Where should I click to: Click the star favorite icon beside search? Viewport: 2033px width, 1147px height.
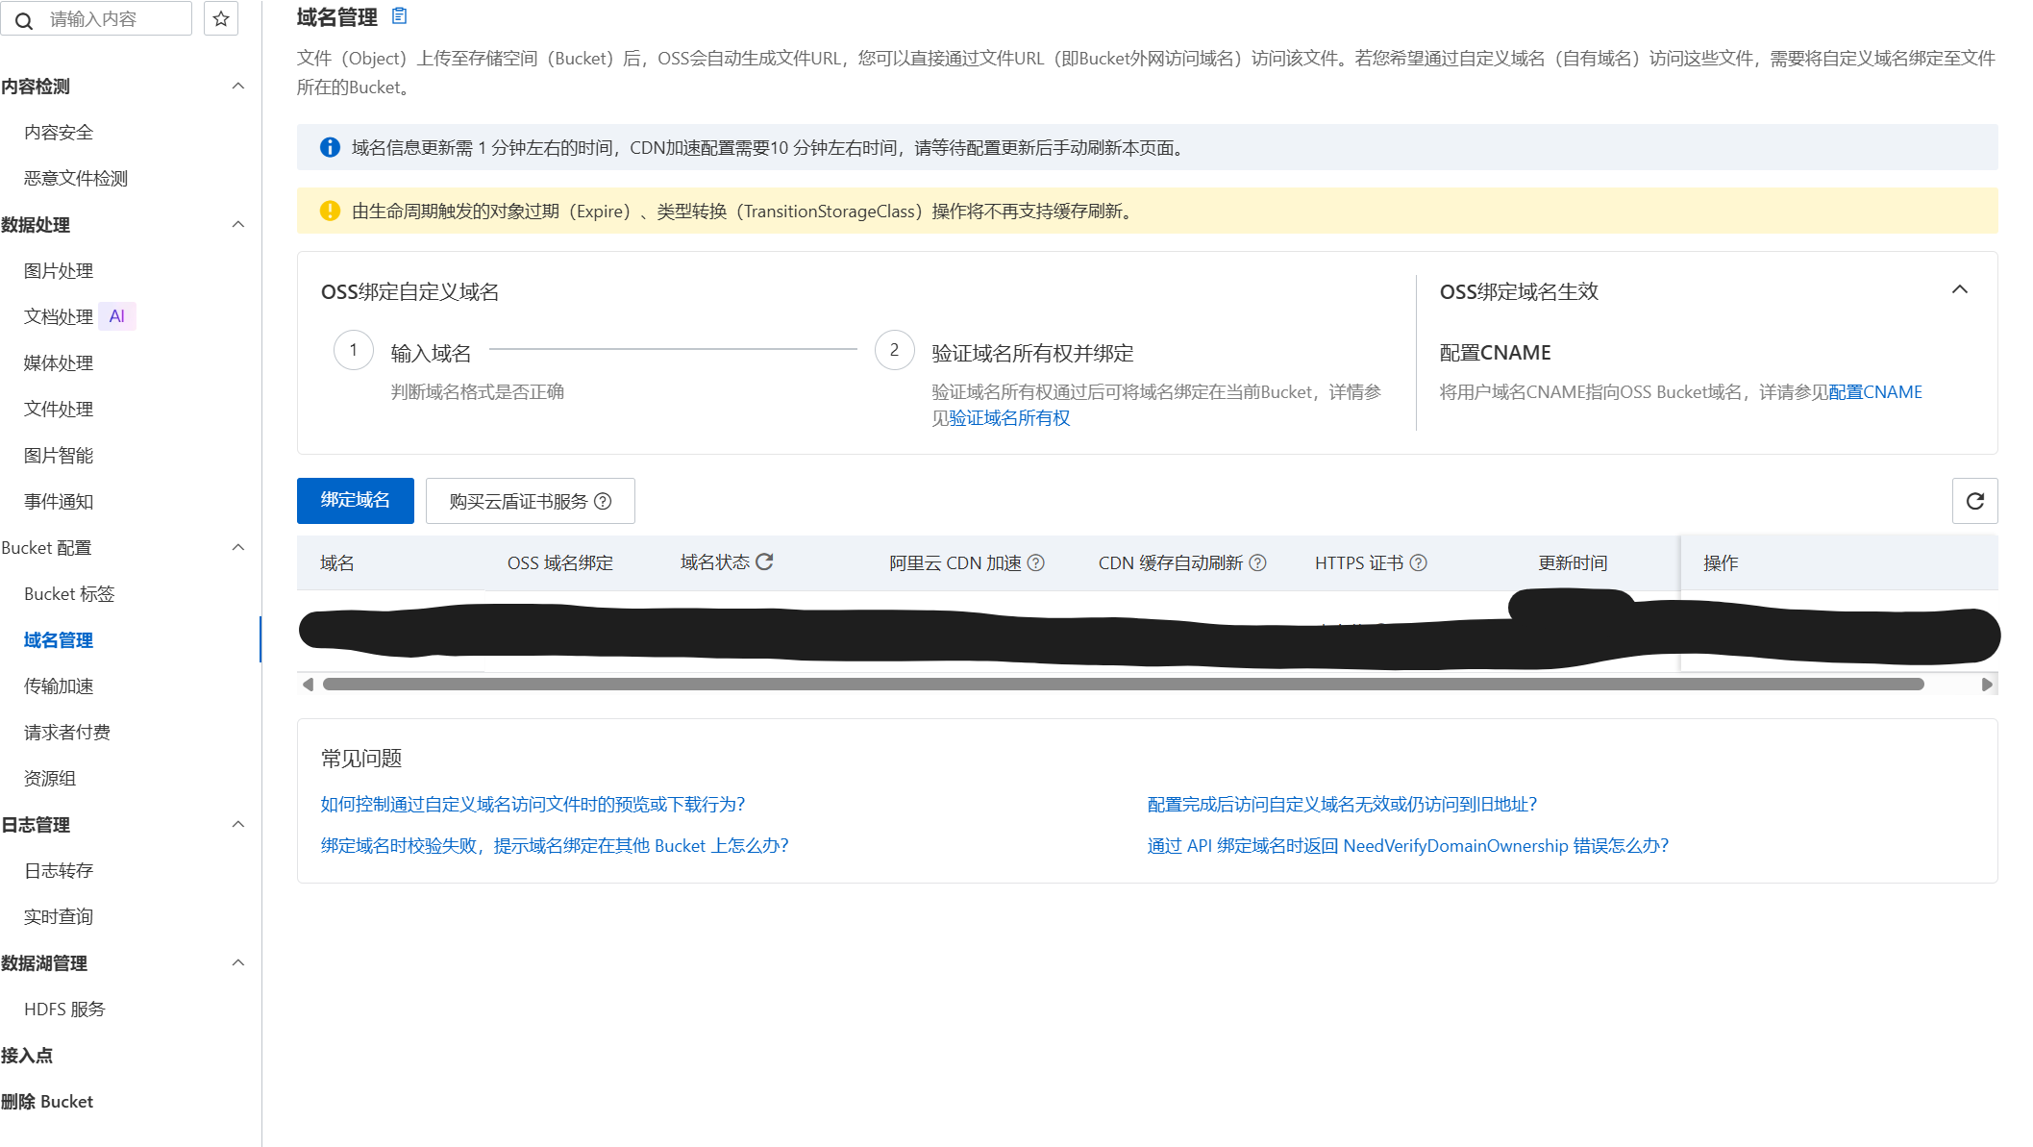point(221,18)
